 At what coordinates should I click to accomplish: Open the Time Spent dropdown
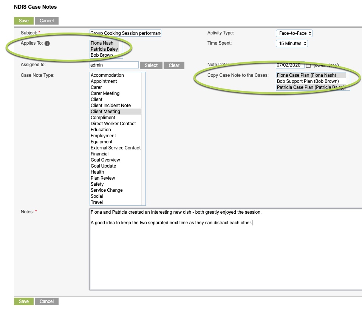pos(292,43)
